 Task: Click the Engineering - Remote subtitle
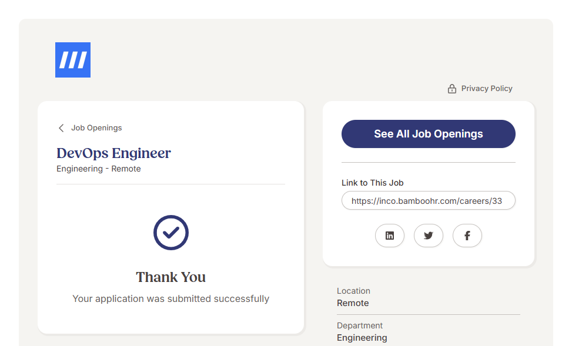click(99, 169)
